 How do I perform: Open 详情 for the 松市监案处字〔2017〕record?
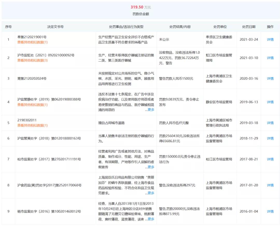(270, 159)
